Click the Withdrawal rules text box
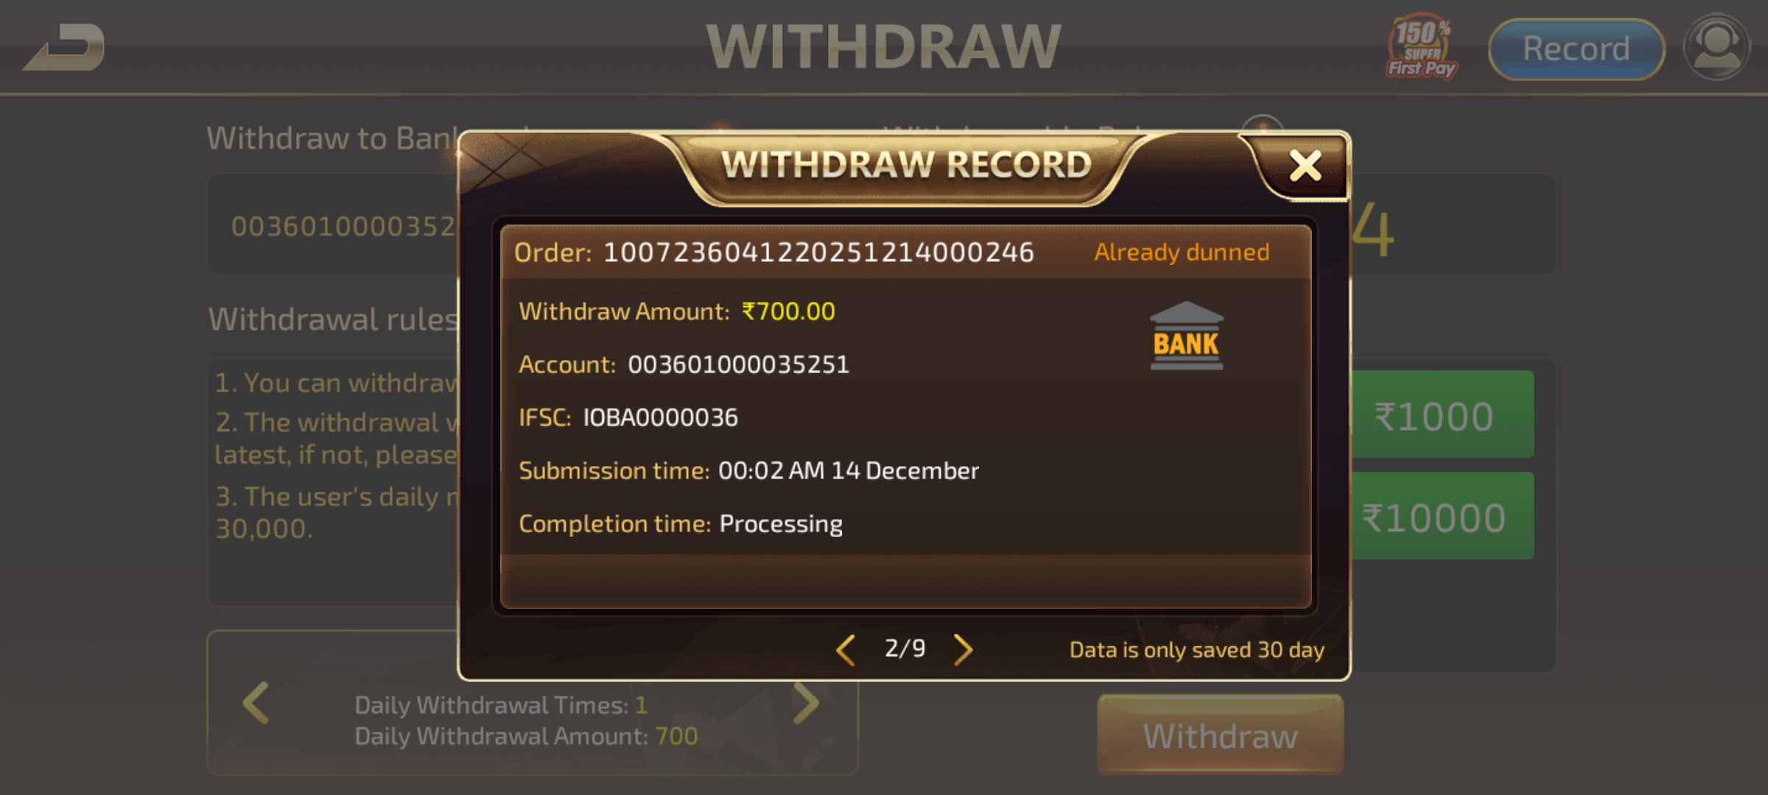The height and width of the screenshot is (795, 1768). pyautogui.click(x=333, y=482)
